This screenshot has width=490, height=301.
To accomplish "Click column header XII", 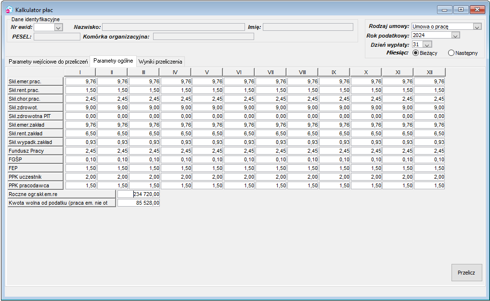I will (x=430, y=72).
